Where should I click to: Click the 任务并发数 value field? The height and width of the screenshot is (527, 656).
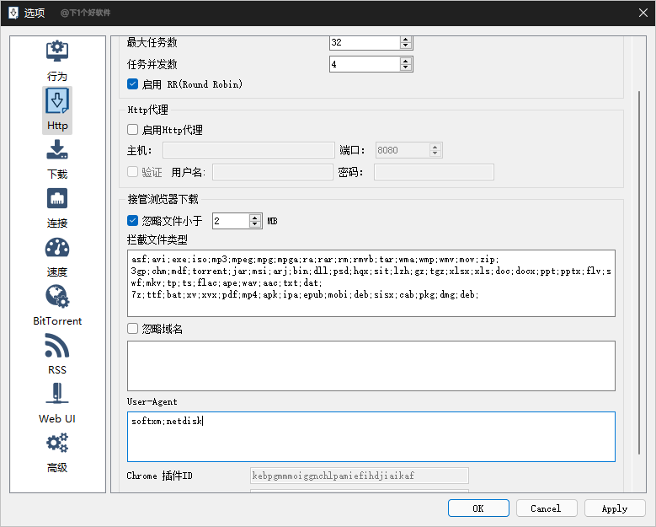click(x=365, y=64)
